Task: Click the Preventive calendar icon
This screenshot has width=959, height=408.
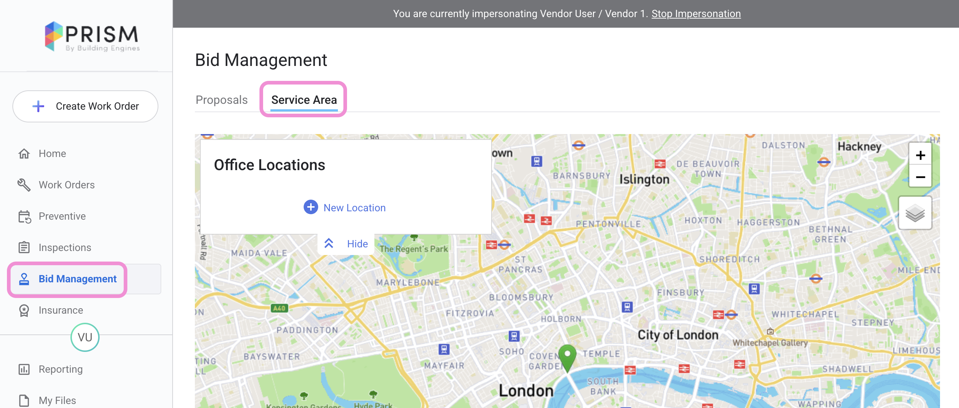Action: pos(24,216)
